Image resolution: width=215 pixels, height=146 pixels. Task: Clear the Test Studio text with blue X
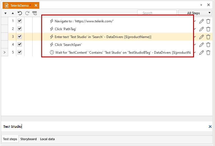point(210,126)
